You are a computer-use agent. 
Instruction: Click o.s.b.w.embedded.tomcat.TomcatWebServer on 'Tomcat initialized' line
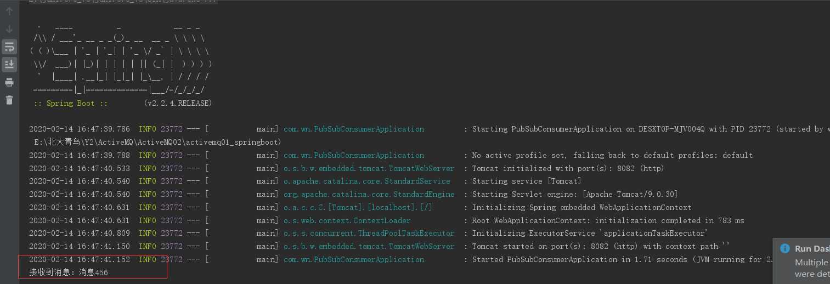369,169
